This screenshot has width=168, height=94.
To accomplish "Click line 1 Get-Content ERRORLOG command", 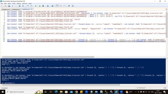I will point(47,12).
